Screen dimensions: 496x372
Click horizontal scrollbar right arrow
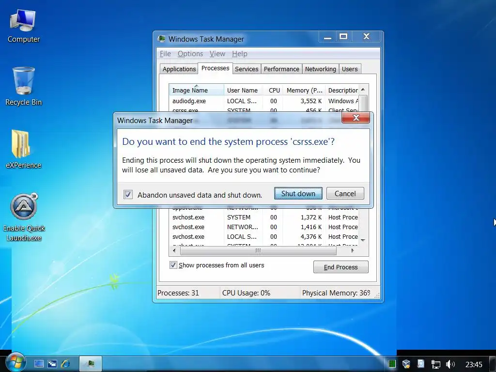click(x=353, y=250)
